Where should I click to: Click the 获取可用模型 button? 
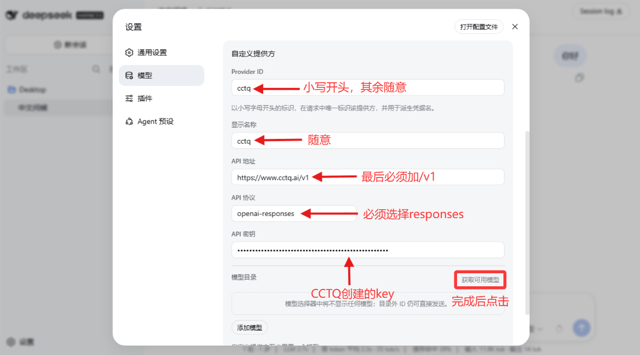tap(480, 280)
